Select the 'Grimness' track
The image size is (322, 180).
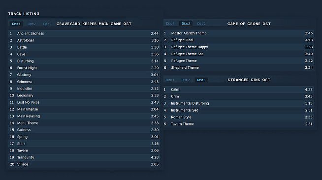click(84, 82)
